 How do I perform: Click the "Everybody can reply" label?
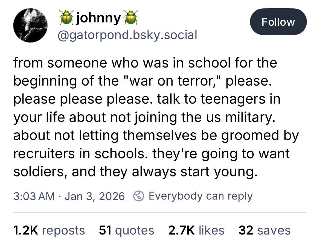[200, 196]
